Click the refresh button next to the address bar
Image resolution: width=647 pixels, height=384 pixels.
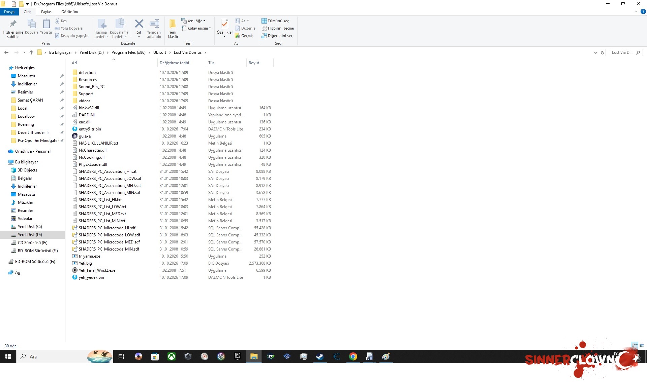[603, 52]
